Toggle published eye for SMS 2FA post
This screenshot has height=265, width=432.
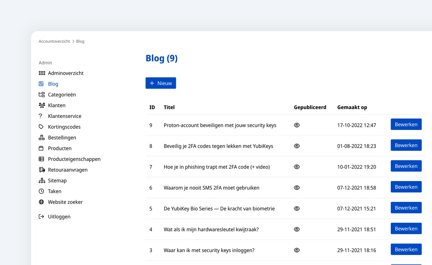coord(297,188)
